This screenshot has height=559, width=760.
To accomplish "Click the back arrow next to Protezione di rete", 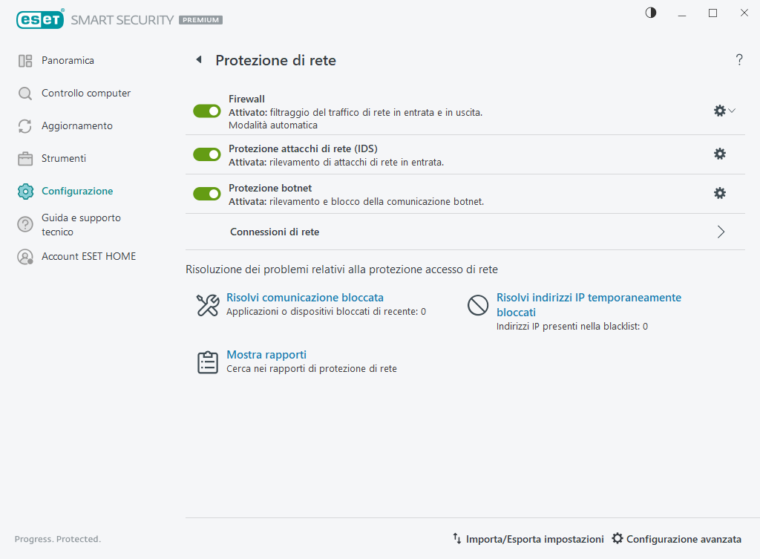I will coord(198,59).
